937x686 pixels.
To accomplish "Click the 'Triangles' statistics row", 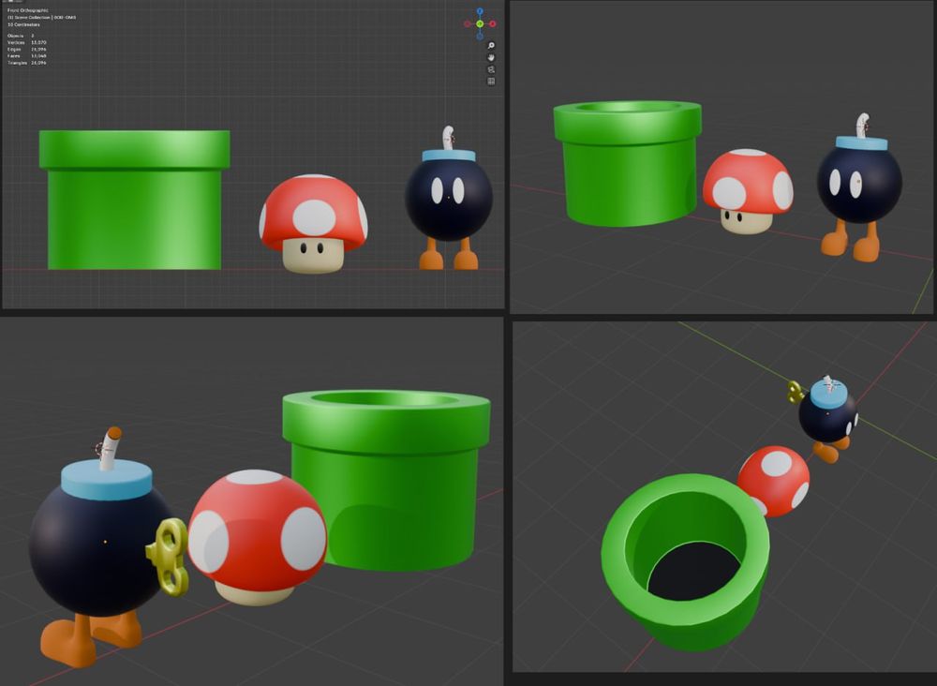I will point(27,62).
